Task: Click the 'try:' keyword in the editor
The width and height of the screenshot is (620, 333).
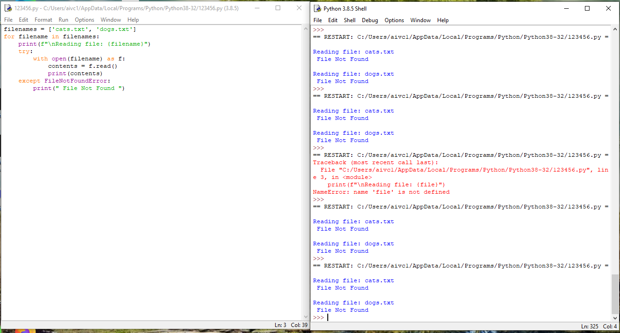Action: (25, 51)
